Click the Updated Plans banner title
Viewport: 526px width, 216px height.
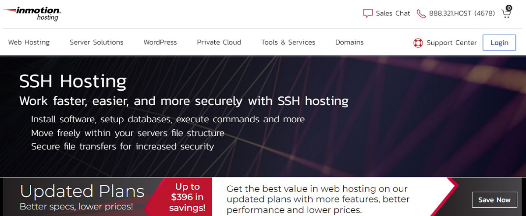coord(82,191)
